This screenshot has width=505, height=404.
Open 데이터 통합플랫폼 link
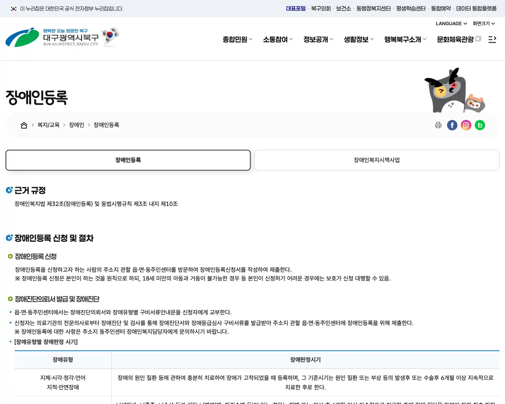click(477, 8)
